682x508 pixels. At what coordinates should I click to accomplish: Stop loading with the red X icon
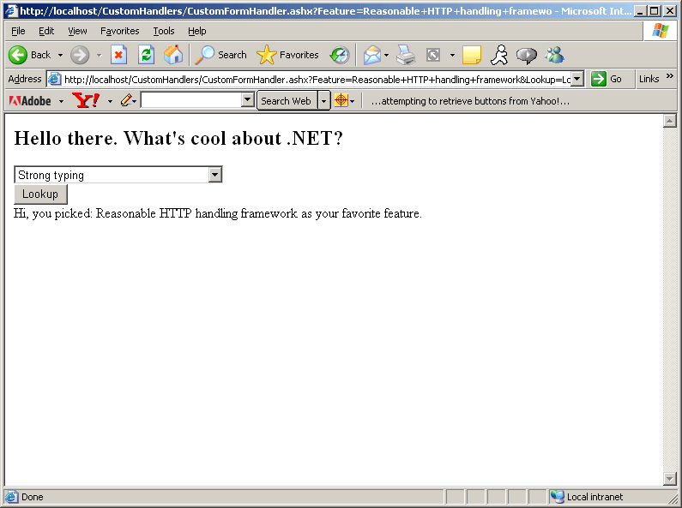click(118, 55)
